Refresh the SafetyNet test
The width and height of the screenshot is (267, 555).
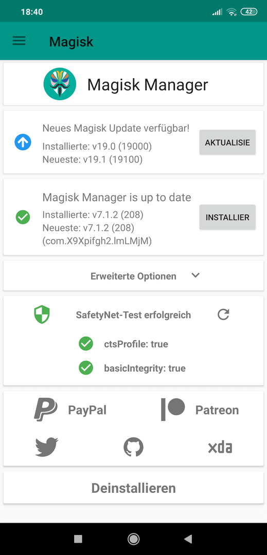coord(223,314)
